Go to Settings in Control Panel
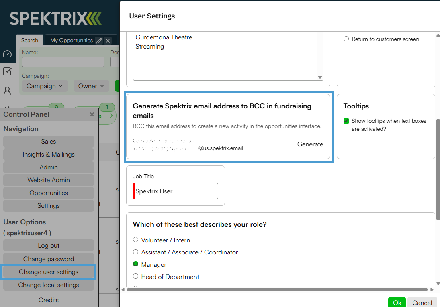The image size is (440, 307). point(49,206)
